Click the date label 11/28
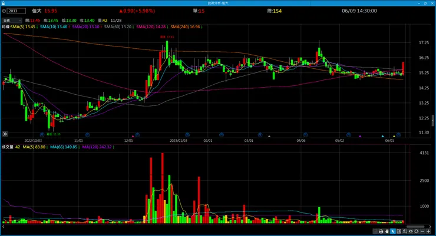 116,21
